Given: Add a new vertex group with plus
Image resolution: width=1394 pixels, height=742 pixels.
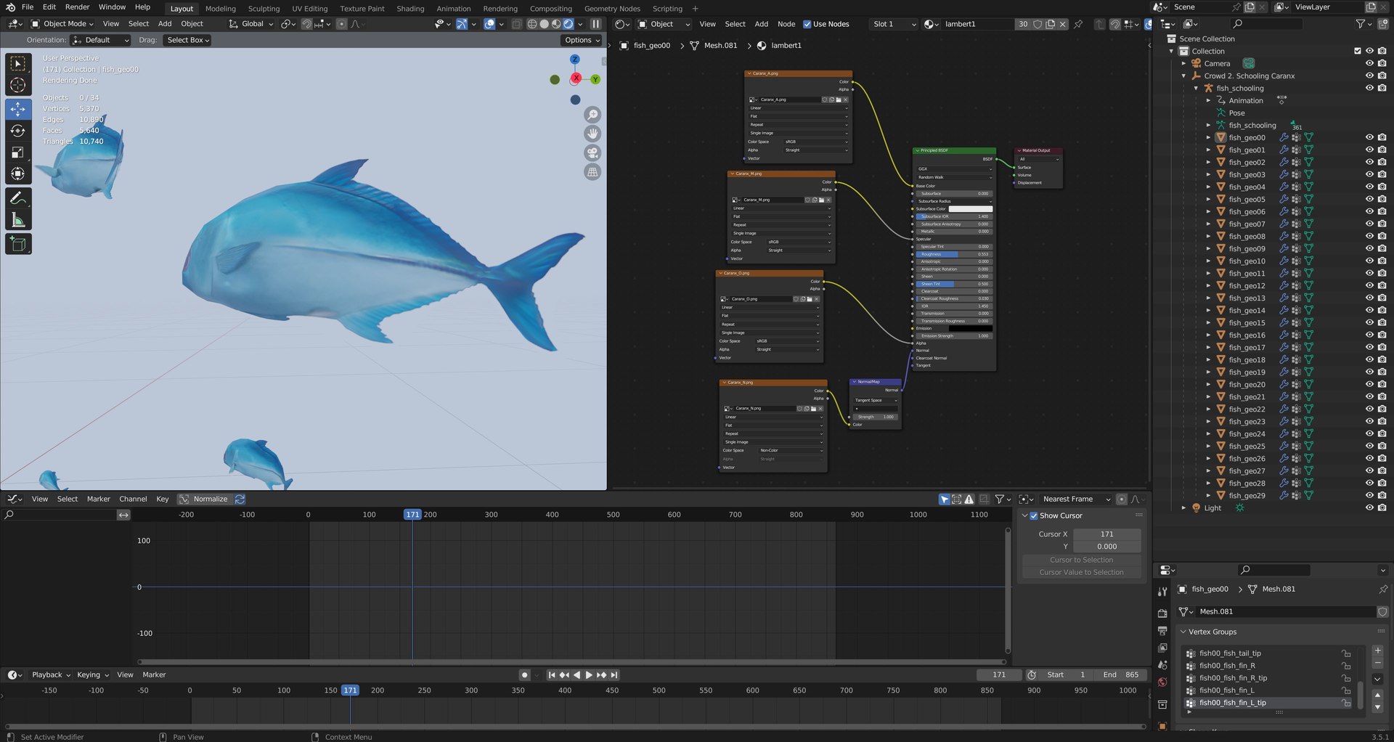Looking at the screenshot, I should 1378,651.
